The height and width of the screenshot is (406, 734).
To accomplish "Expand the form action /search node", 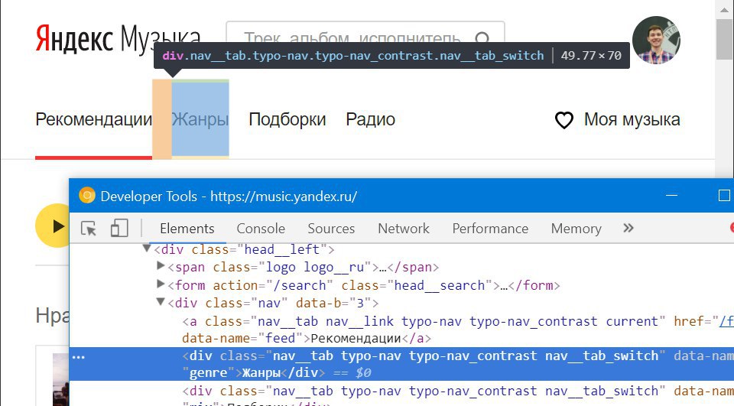I will coord(161,284).
